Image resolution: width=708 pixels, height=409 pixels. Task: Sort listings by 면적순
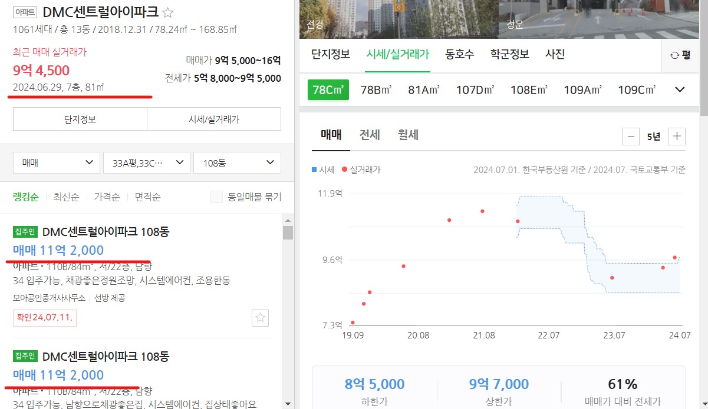tap(147, 197)
